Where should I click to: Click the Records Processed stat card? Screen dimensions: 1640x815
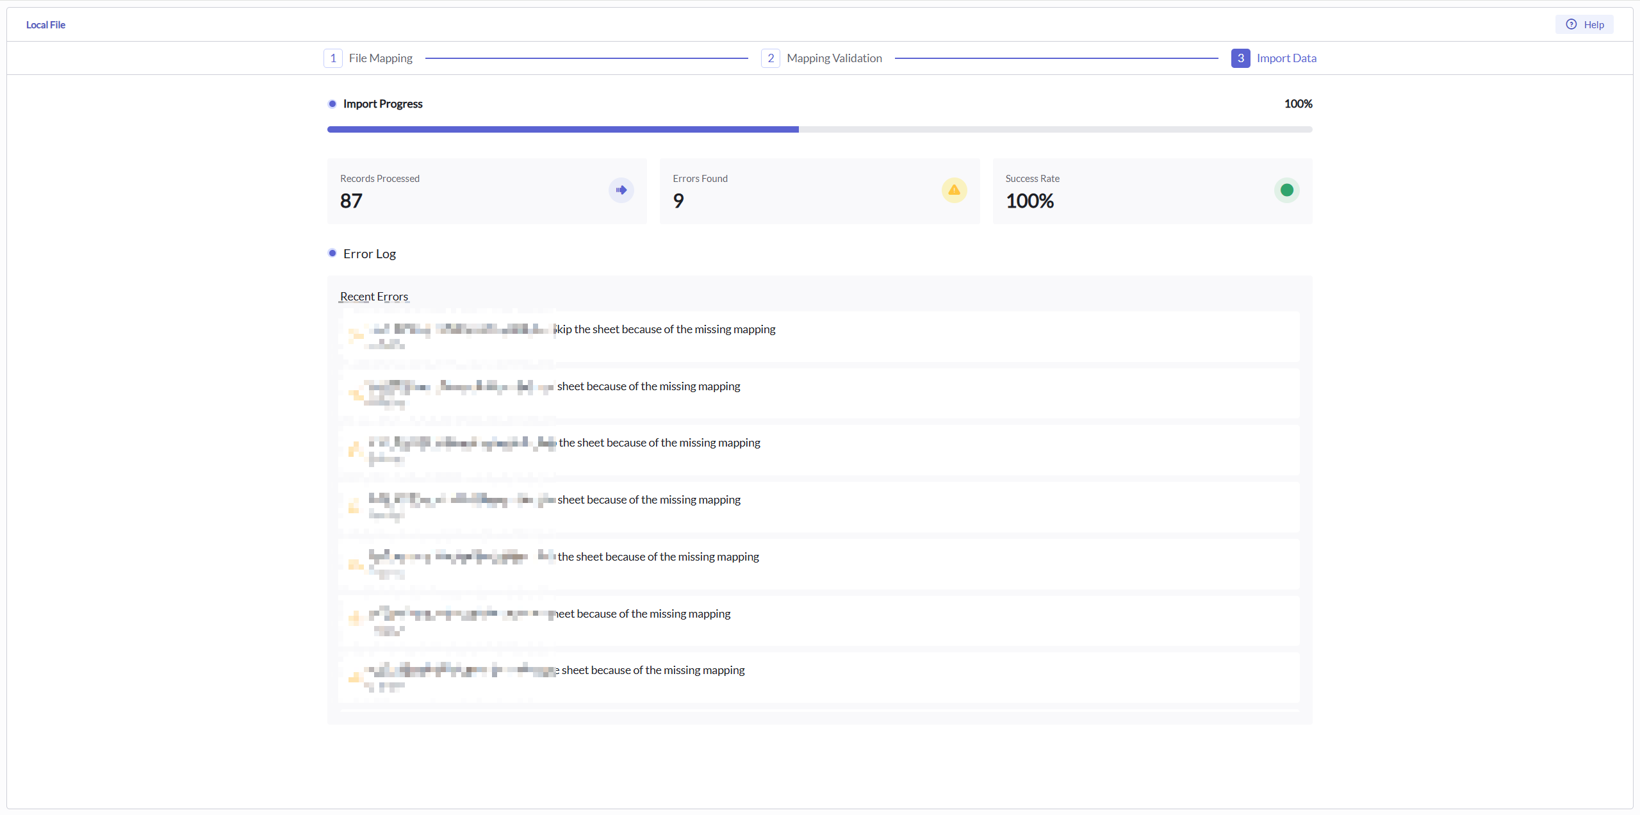(x=486, y=191)
